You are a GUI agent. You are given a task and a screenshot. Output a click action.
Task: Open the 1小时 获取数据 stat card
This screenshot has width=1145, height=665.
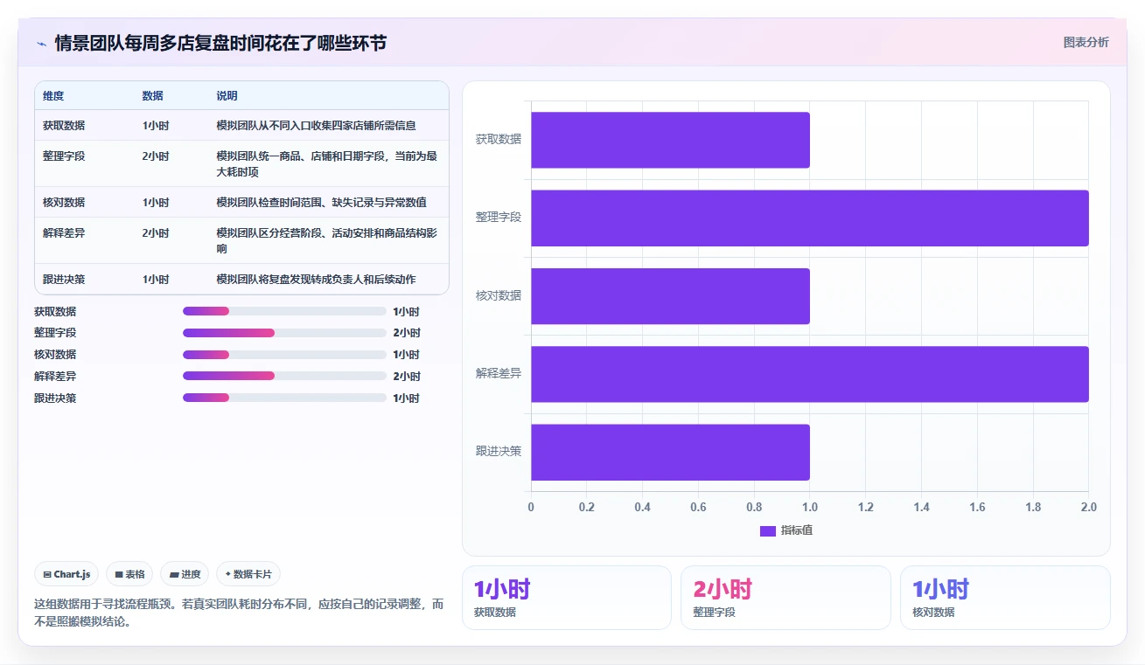tap(567, 598)
